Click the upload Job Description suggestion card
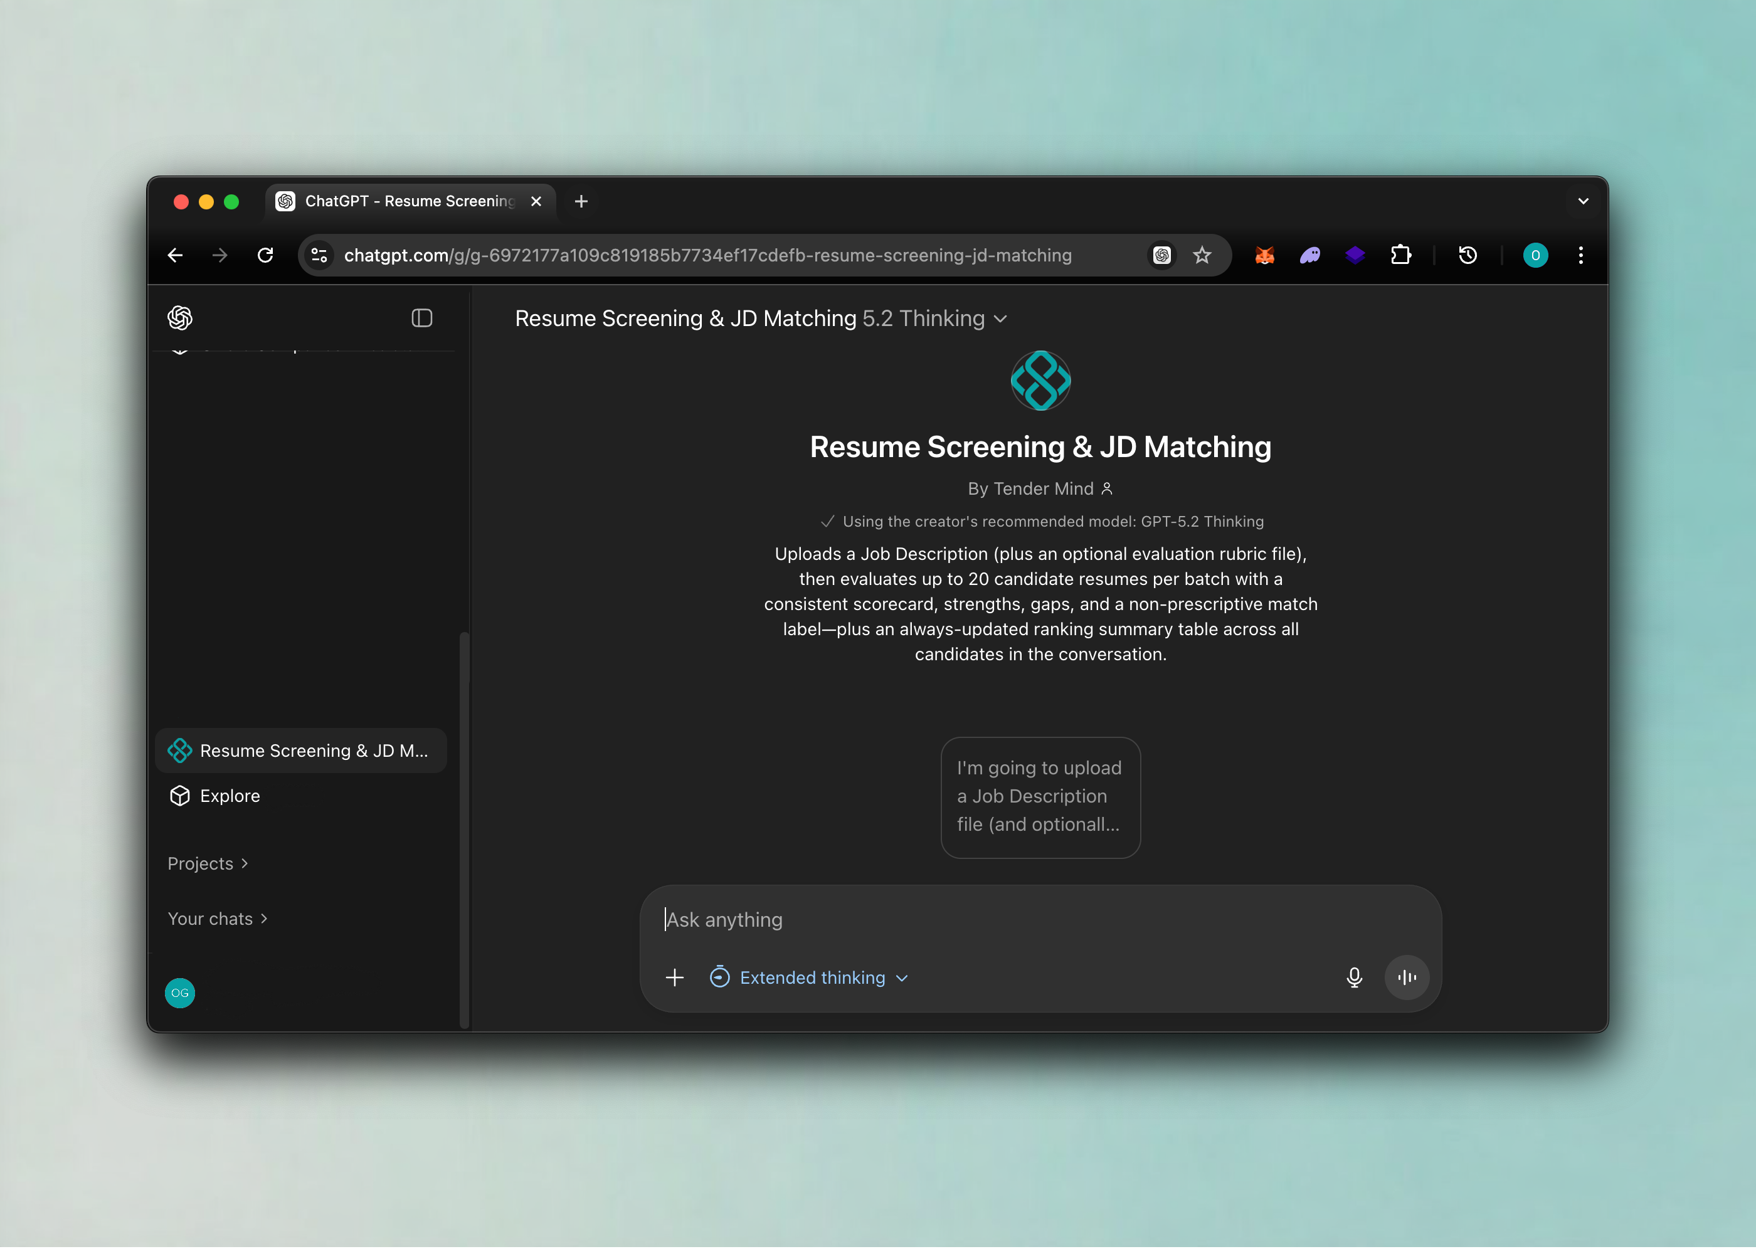 [1040, 797]
